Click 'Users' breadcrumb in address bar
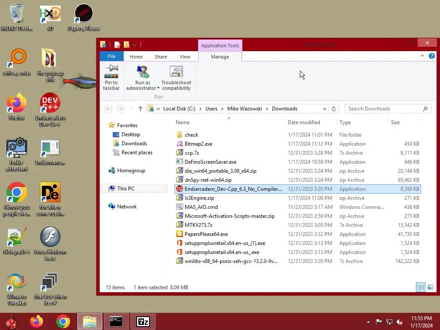The height and width of the screenshot is (330, 440). tap(211, 109)
